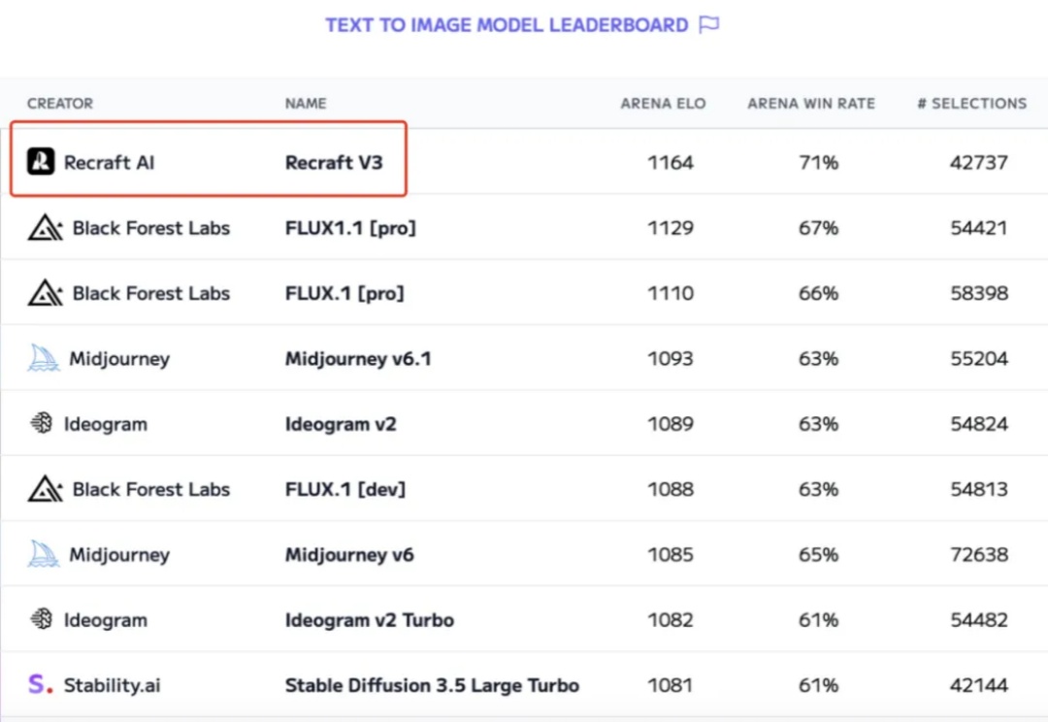Click Midjourney creator name in v6.1 row
Viewport: 1048px width, 722px height.
(x=119, y=359)
